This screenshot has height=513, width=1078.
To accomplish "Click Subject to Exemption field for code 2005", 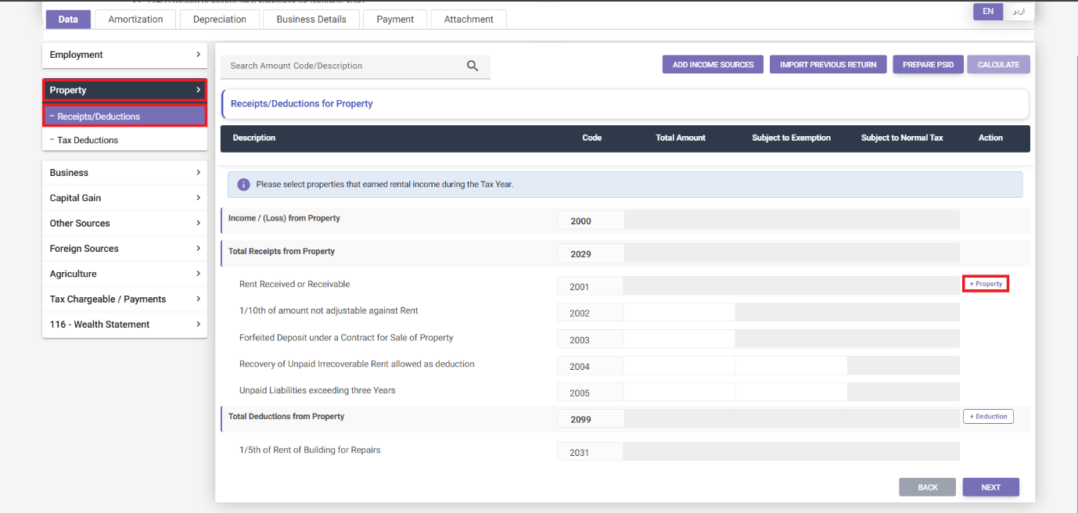I will 791,393.
